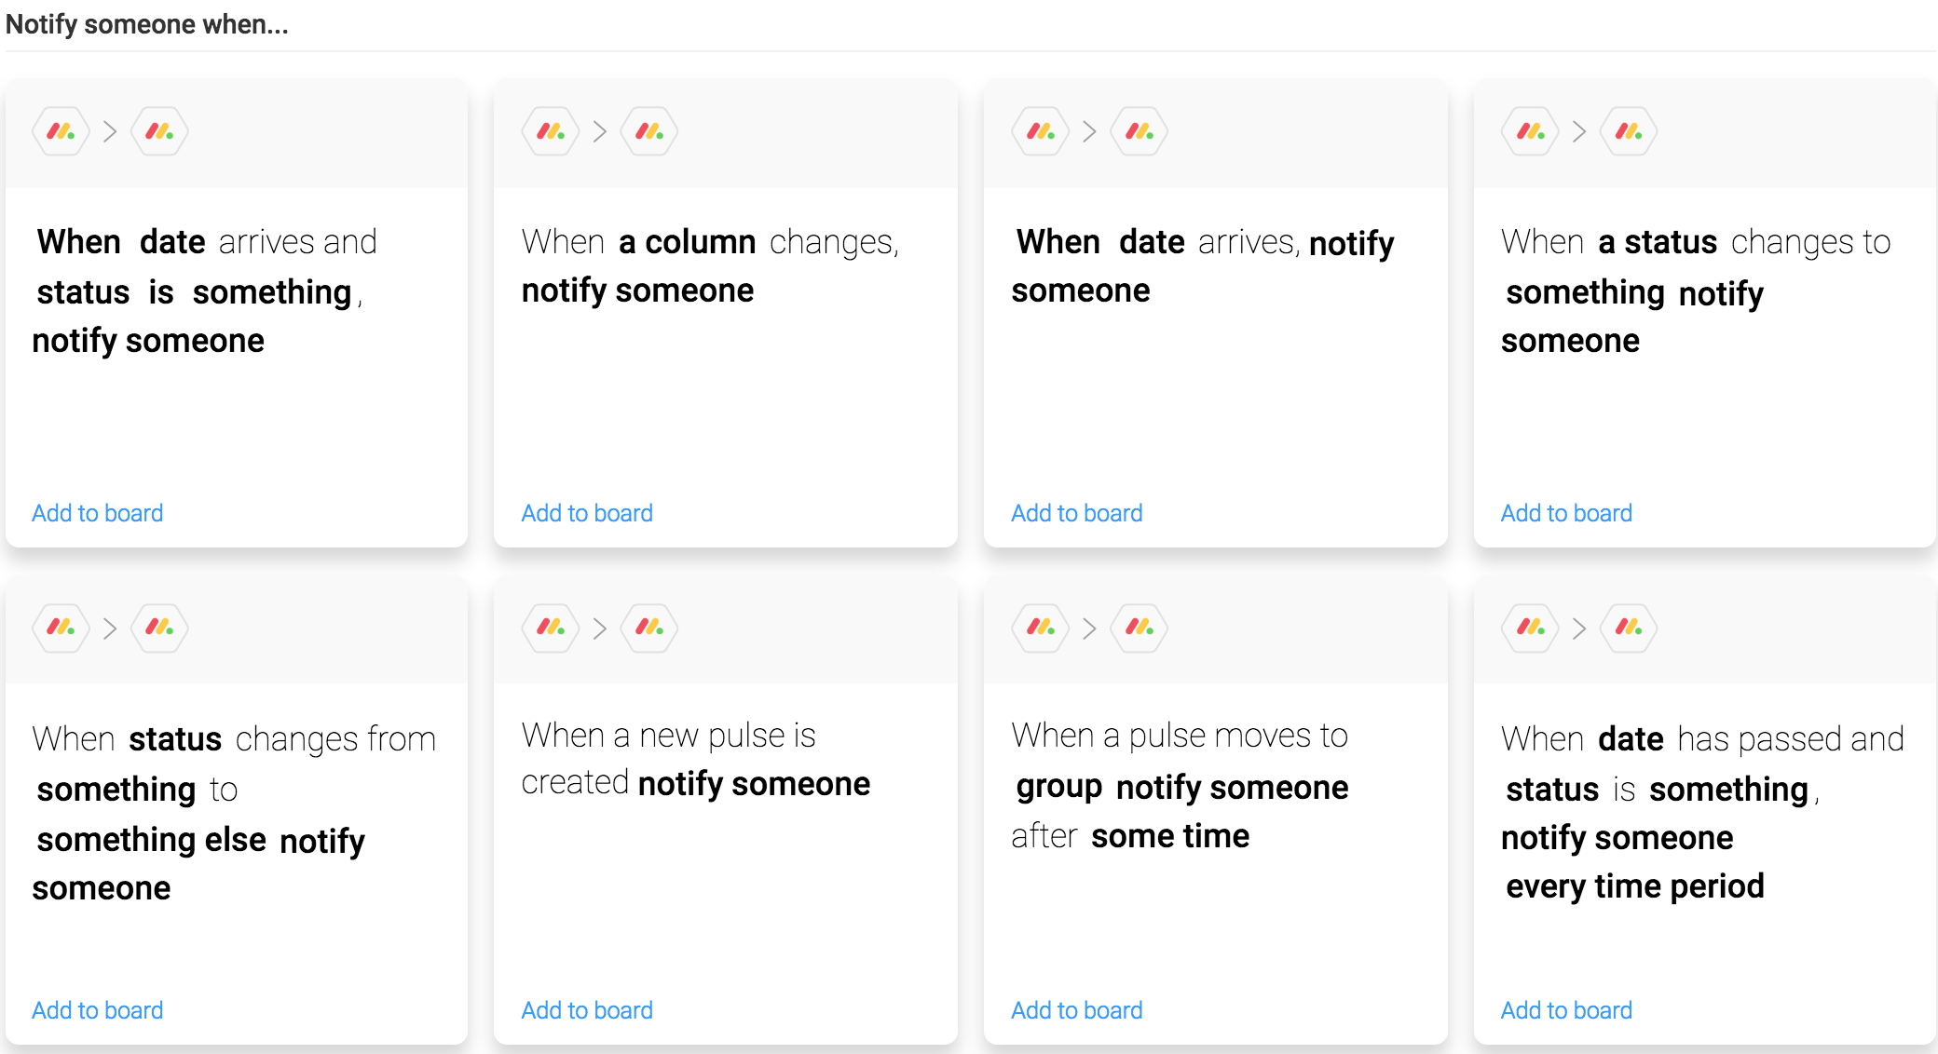Click trigger icon on 'pulse moves to group' card
The height and width of the screenshot is (1054, 1938).
coord(1041,628)
